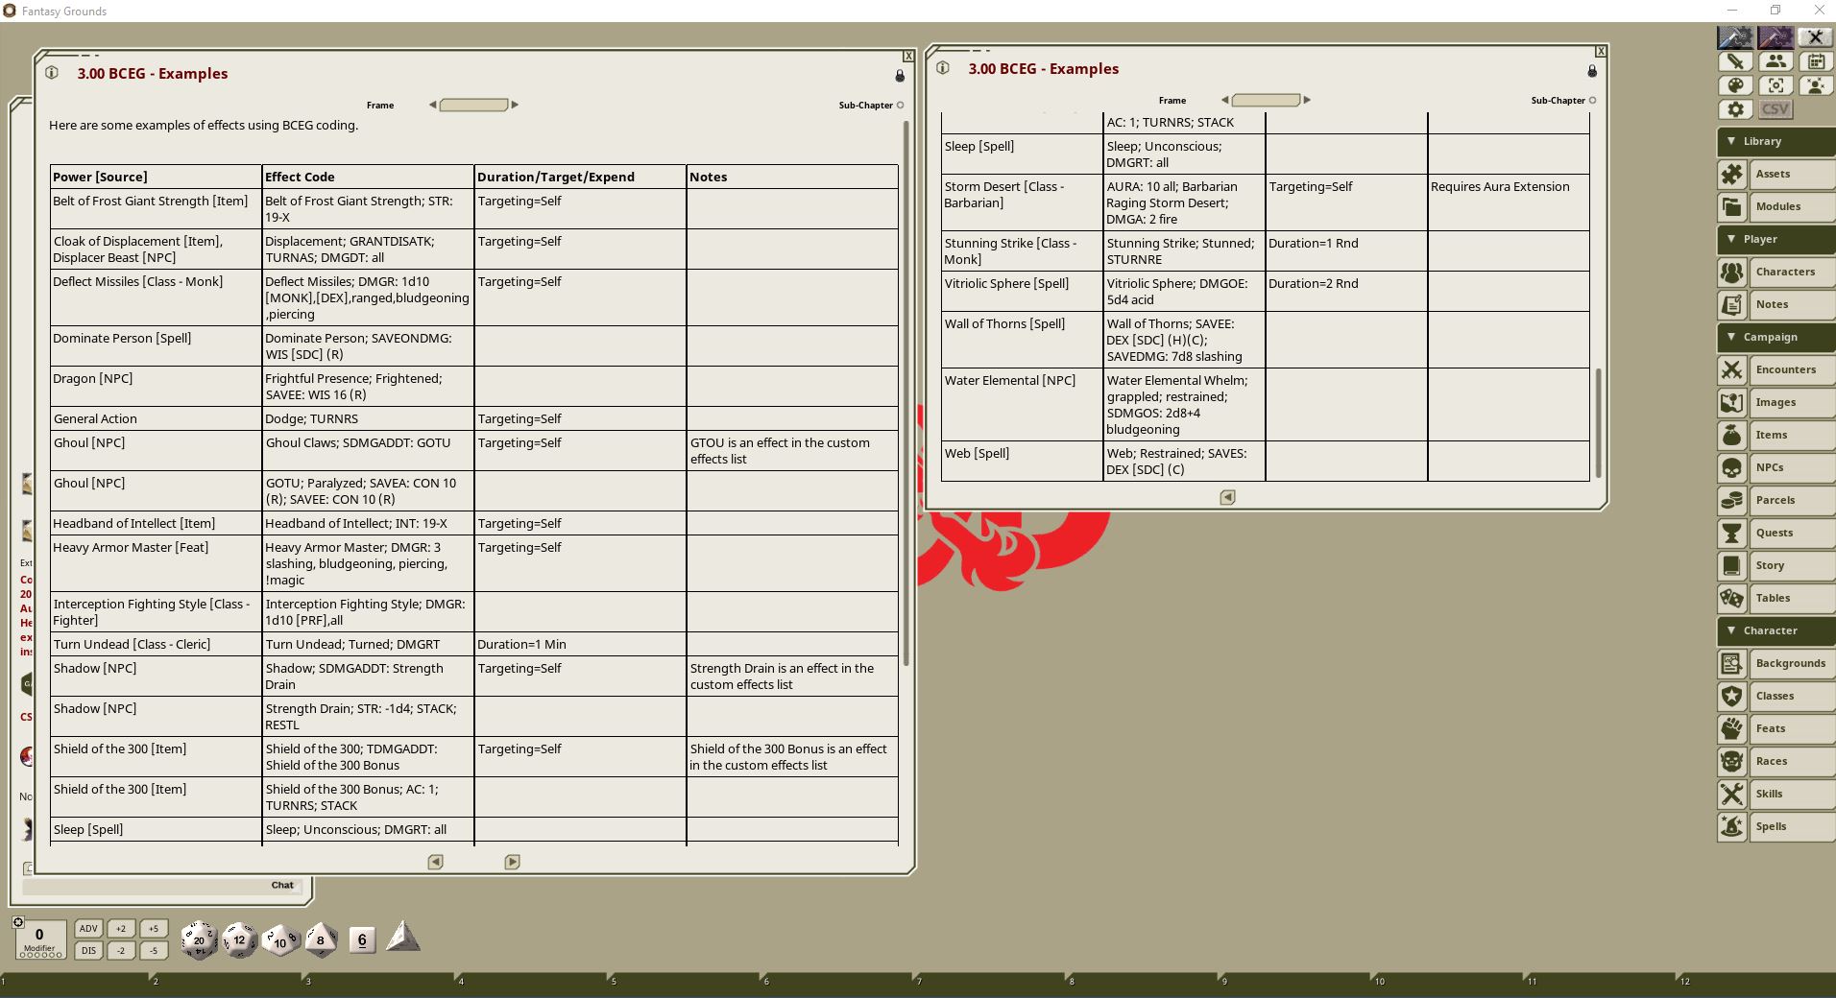The image size is (1836, 998).
Task: Click the purple pen theme icon
Action: [x=1776, y=37]
